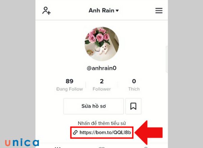The image size is (203, 148).
Task: Open the https://bom.to/QQLl8b link
Action: tap(105, 132)
